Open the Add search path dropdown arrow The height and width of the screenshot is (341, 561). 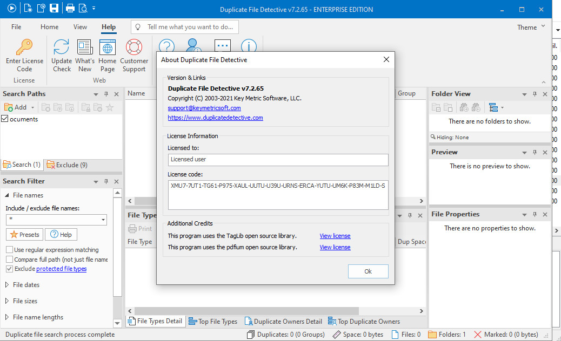pos(32,107)
